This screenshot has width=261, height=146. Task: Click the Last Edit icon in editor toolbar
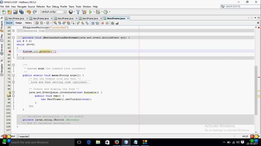[x=37, y=23]
